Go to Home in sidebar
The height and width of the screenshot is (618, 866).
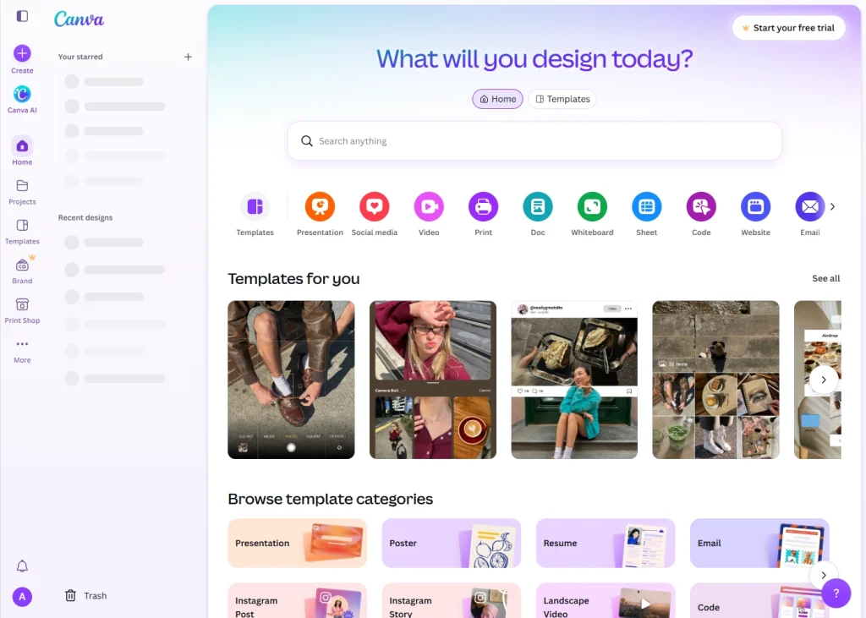click(22, 150)
